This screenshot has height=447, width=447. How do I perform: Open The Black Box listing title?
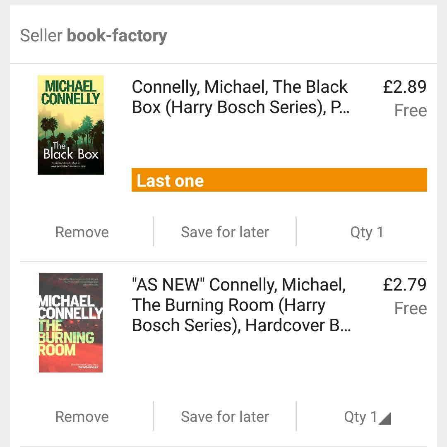point(240,97)
